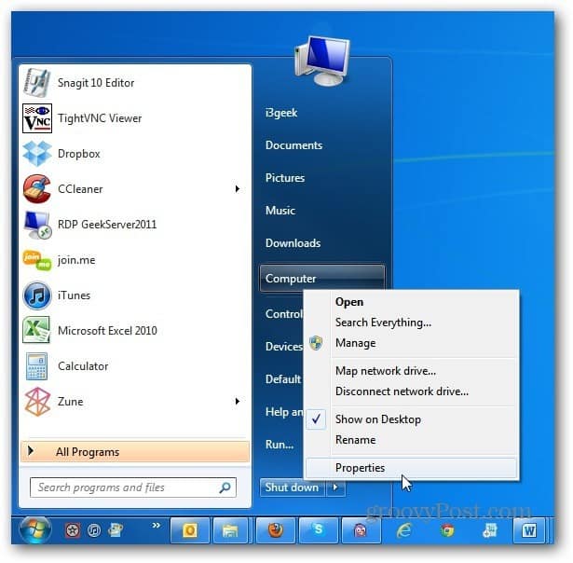Expand the CCleaner jump list arrow
The width and height of the screenshot is (573, 563).
point(238,188)
